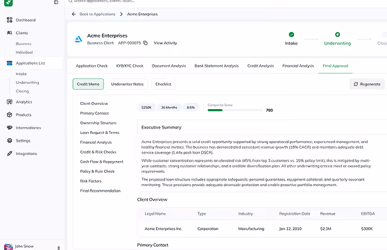Open Bank Statement Analysis tab
Screen dimensions: 387x250
click(216, 66)
